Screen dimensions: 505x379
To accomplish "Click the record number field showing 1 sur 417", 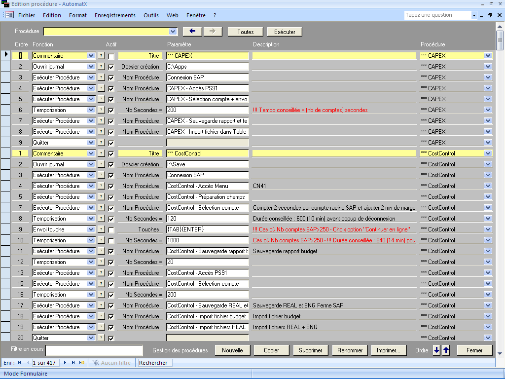I will pos(46,363).
